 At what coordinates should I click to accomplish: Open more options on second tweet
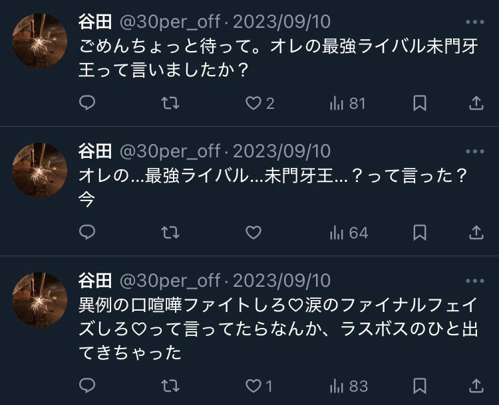click(475, 151)
